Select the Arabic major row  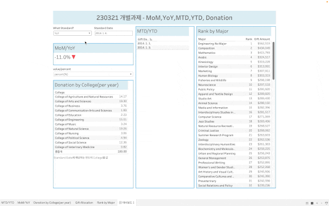click(x=234, y=57)
